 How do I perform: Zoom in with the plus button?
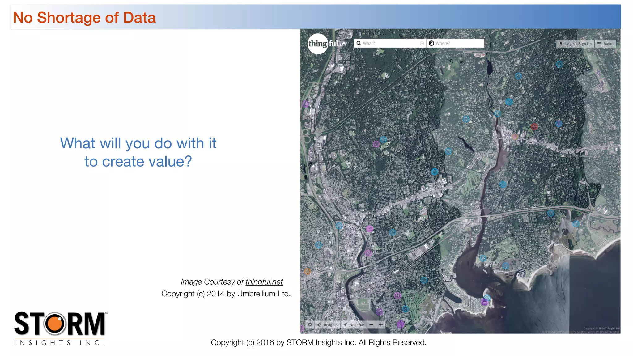pos(381,325)
